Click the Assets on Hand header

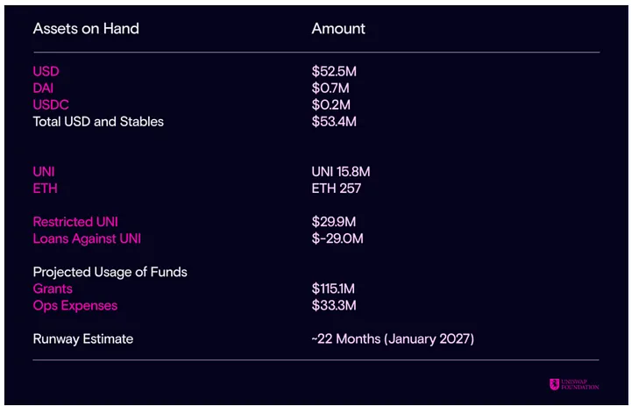86,28
